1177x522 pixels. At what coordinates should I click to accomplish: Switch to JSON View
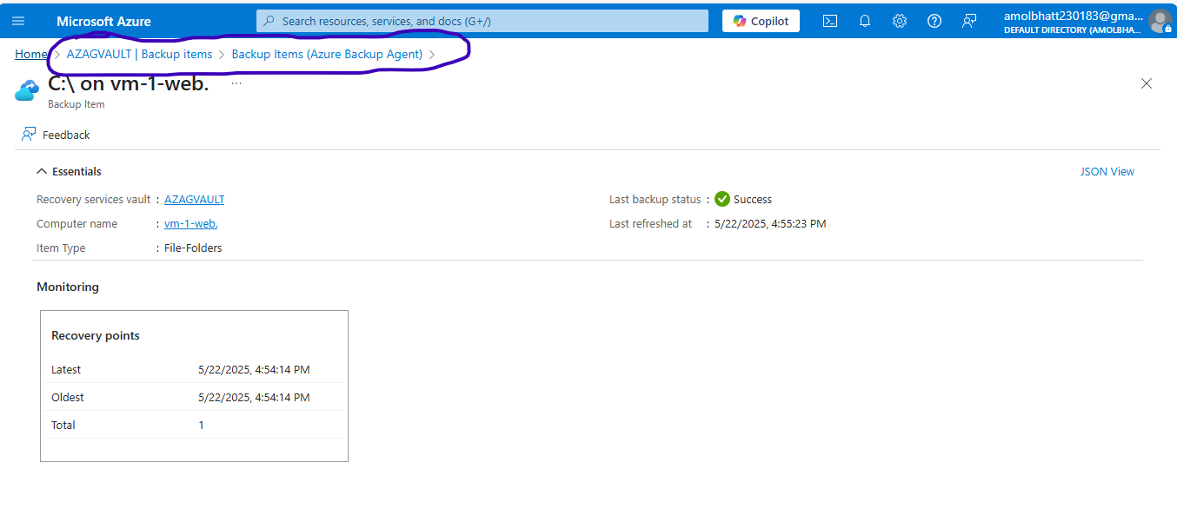pyautogui.click(x=1107, y=171)
